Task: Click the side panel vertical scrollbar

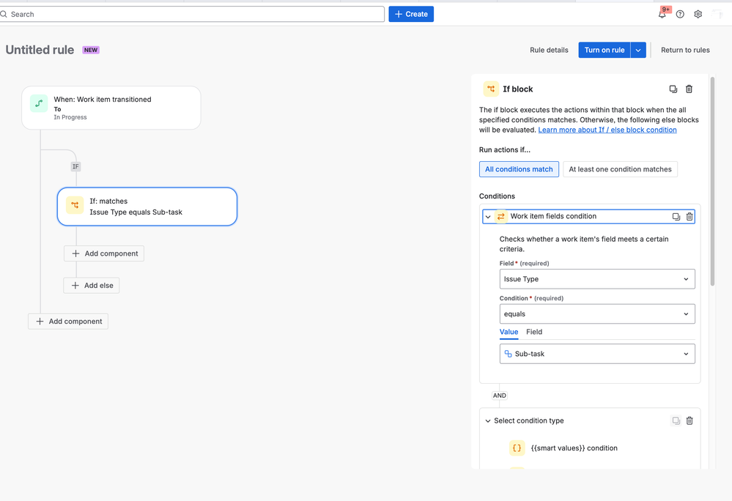Action: 712,182
